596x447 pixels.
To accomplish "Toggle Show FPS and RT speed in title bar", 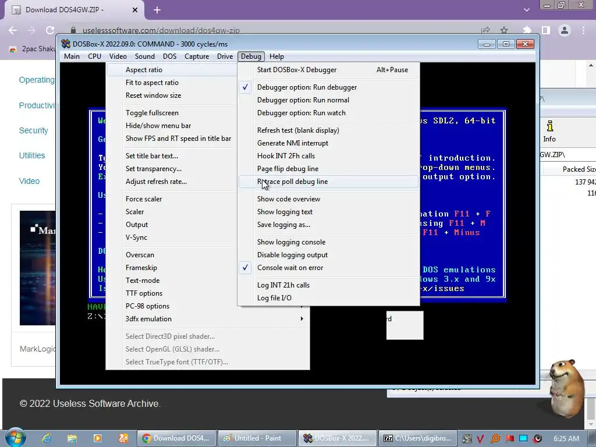I will click(172, 139).
